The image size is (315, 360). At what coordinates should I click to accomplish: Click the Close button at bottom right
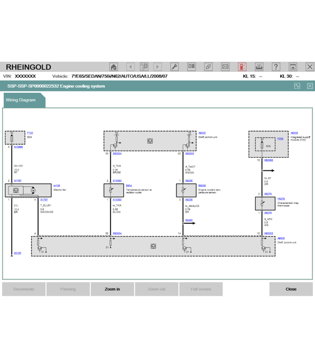291,289
